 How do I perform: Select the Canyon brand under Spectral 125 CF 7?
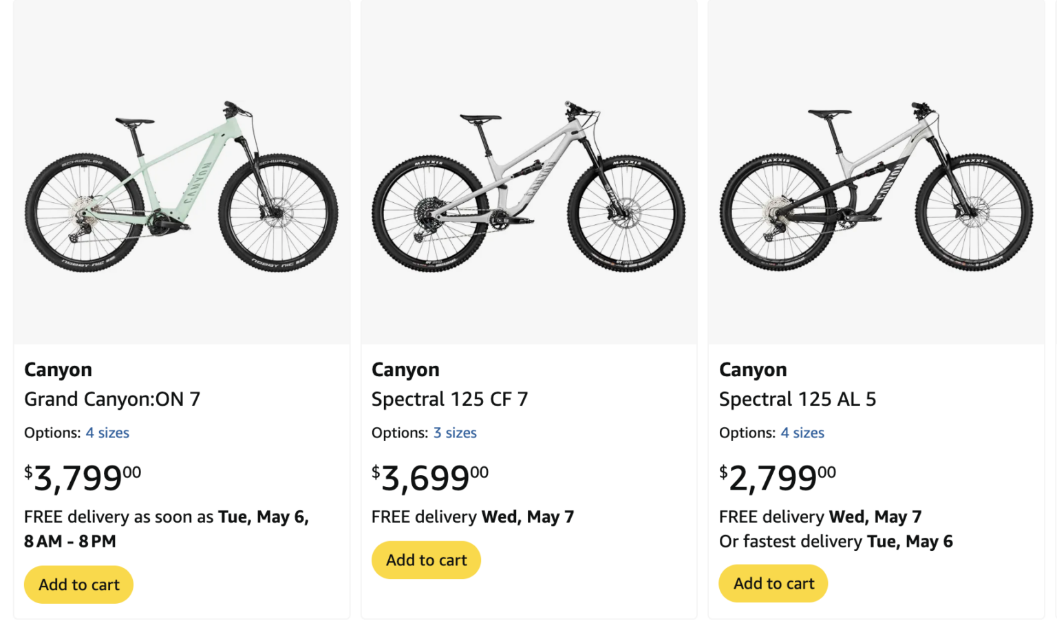tap(405, 369)
